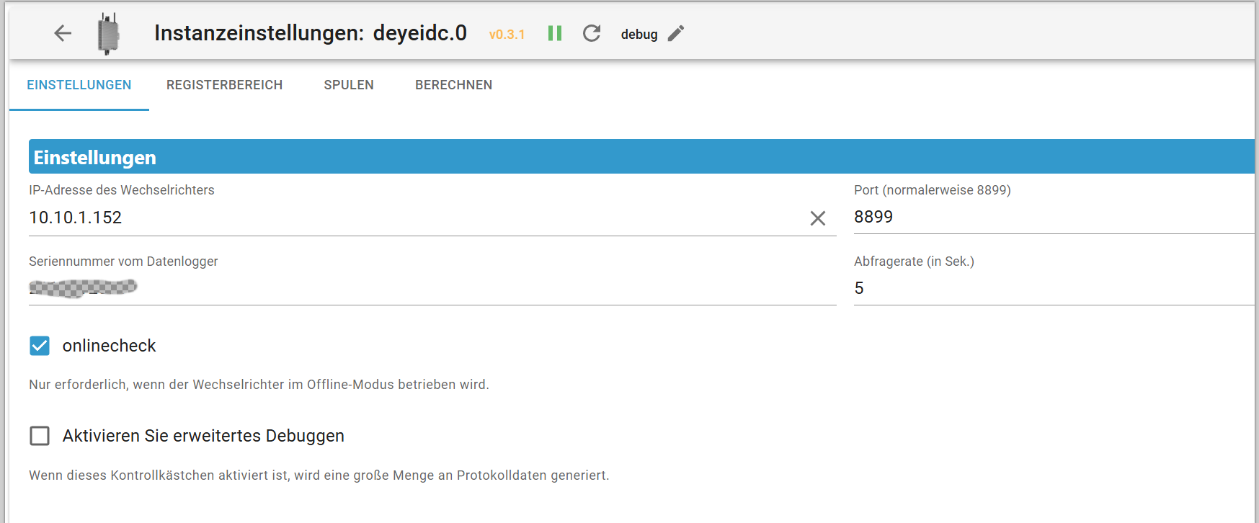Click into the Port input field
This screenshot has width=1259, height=523.
pyautogui.click(x=1052, y=217)
